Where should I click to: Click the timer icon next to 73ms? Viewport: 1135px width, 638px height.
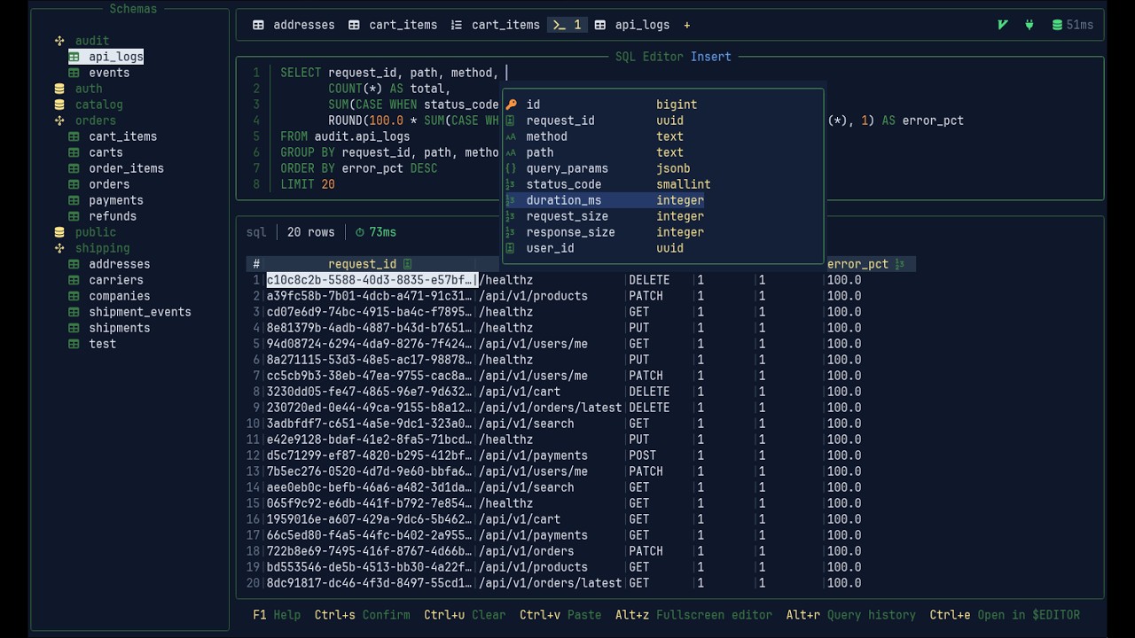pyautogui.click(x=360, y=232)
